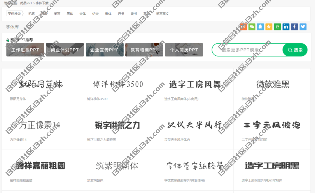Open 企业宣传PPT recommendation banner
This screenshot has height=193, width=315.
pyautogui.click(x=105, y=50)
